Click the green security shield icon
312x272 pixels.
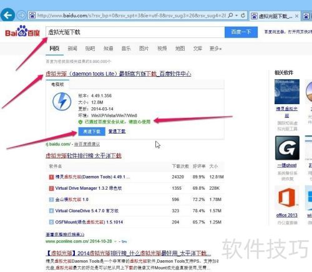(80, 122)
